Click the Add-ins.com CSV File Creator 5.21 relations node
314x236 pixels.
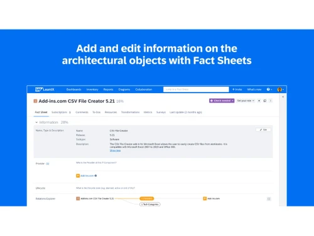[x=95, y=198]
